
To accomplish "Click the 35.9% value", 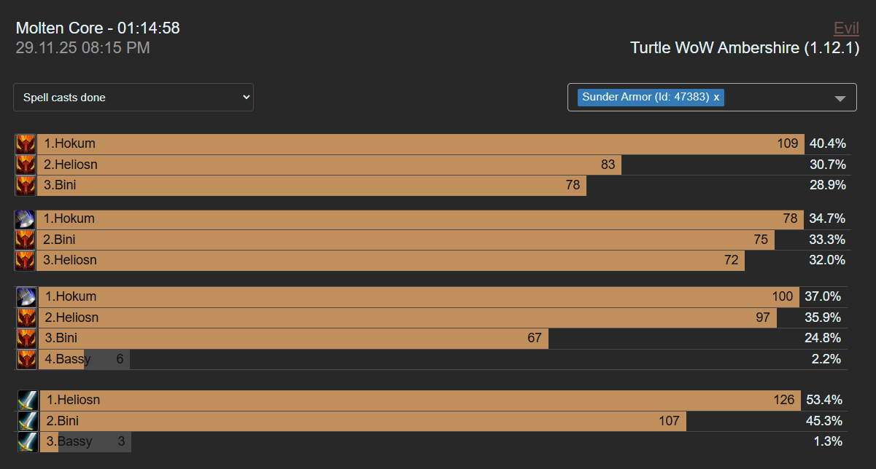I will [x=823, y=318].
